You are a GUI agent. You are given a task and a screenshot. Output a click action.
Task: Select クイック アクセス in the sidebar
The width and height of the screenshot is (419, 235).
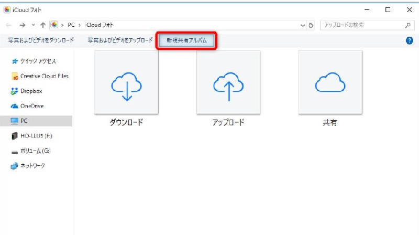click(38, 61)
